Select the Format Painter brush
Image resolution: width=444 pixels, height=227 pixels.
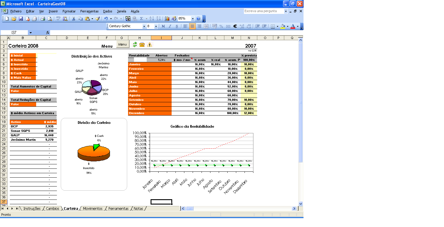98,19
